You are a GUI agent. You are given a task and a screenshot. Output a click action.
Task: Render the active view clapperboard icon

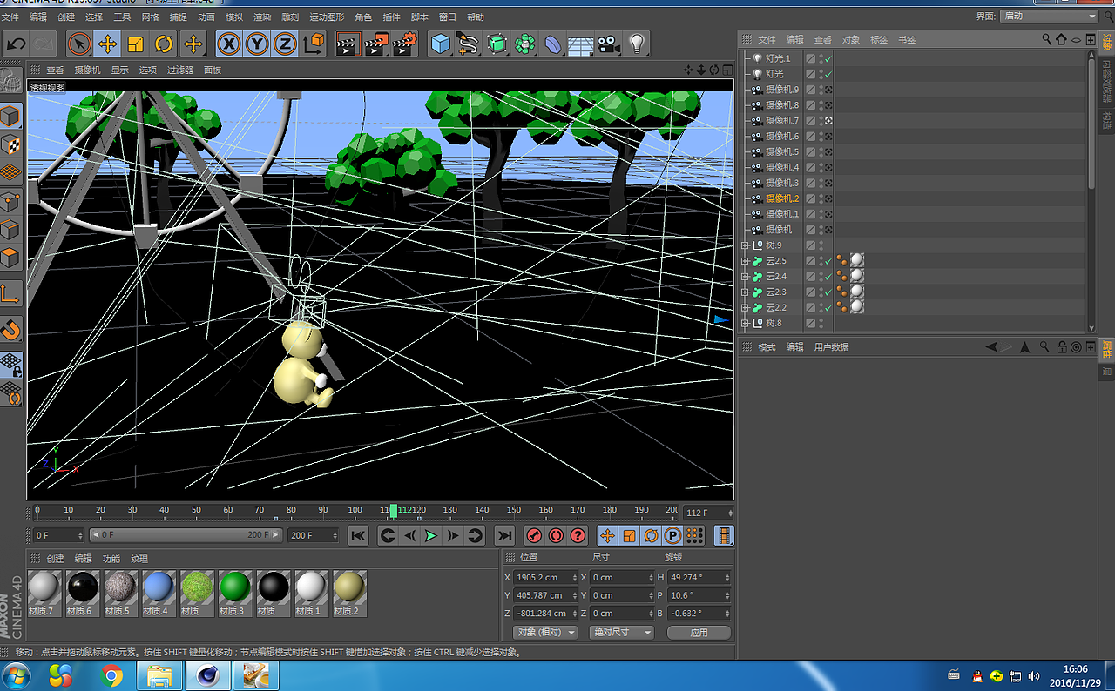(348, 44)
